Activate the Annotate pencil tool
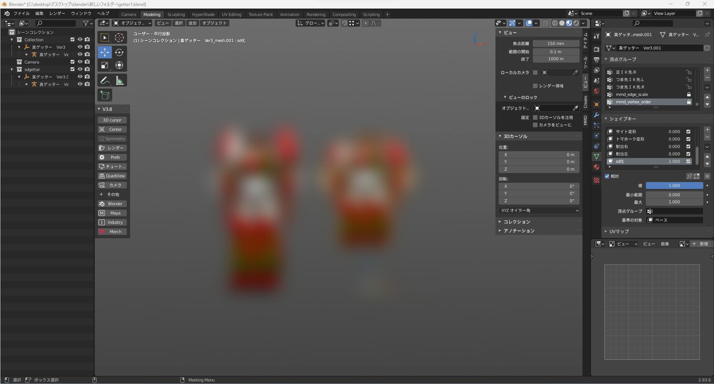This screenshot has height=384, width=714. coord(105,80)
